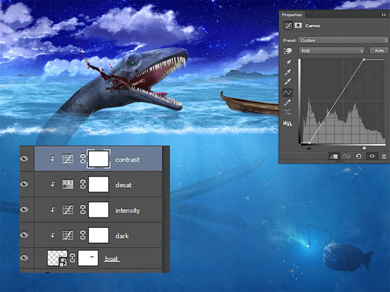Select the desat layer mask thumbnail

point(99,184)
